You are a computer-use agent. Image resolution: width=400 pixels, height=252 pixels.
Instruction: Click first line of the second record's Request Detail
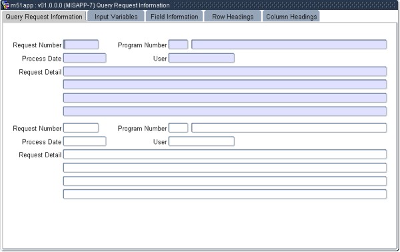point(225,155)
